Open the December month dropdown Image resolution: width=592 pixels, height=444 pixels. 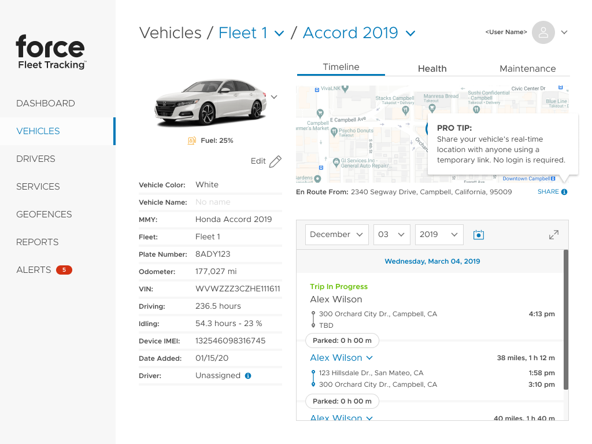pos(336,234)
